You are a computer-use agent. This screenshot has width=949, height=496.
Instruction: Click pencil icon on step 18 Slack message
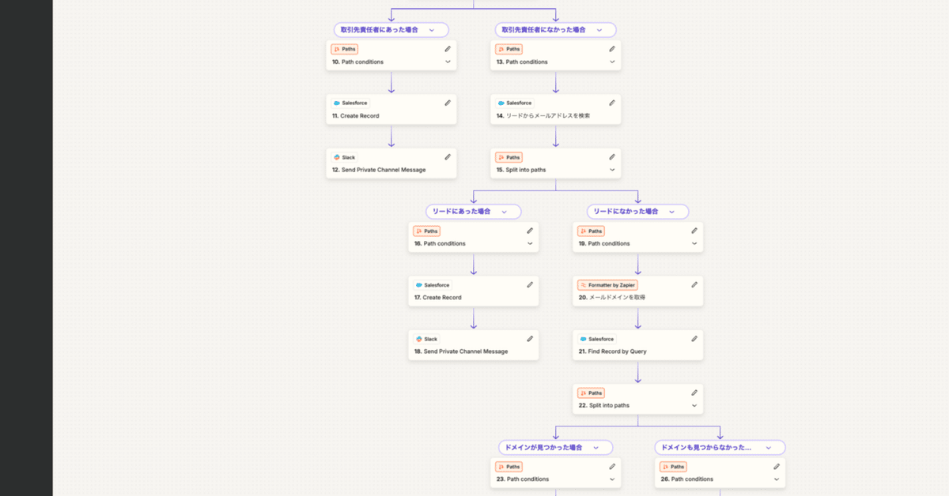530,339
